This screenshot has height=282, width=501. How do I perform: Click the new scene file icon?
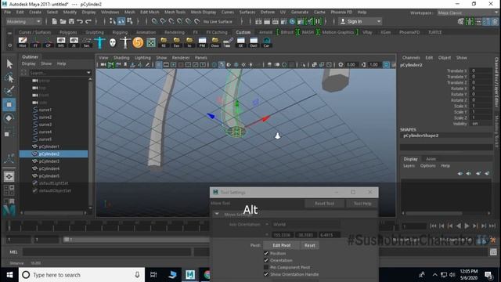(x=54, y=21)
